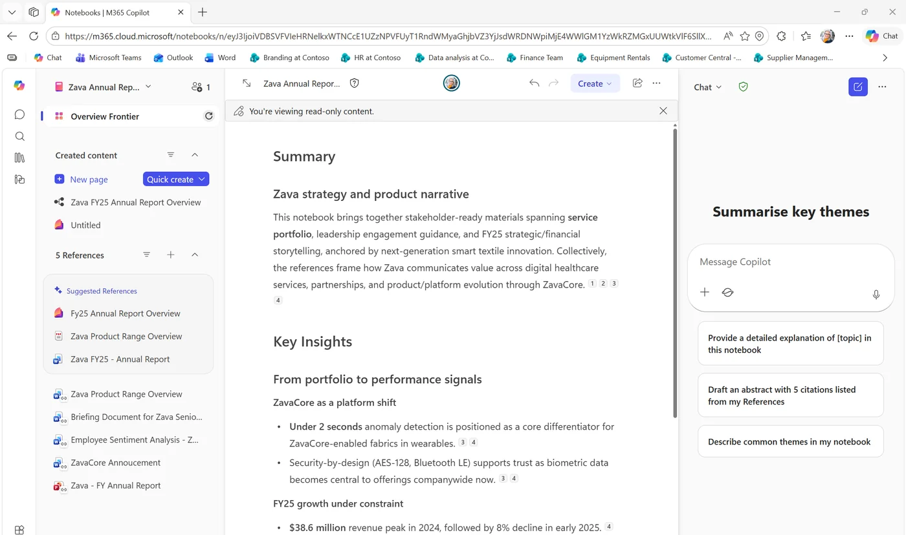
Task: Click the Message Copilot input field
Action: pos(790,262)
